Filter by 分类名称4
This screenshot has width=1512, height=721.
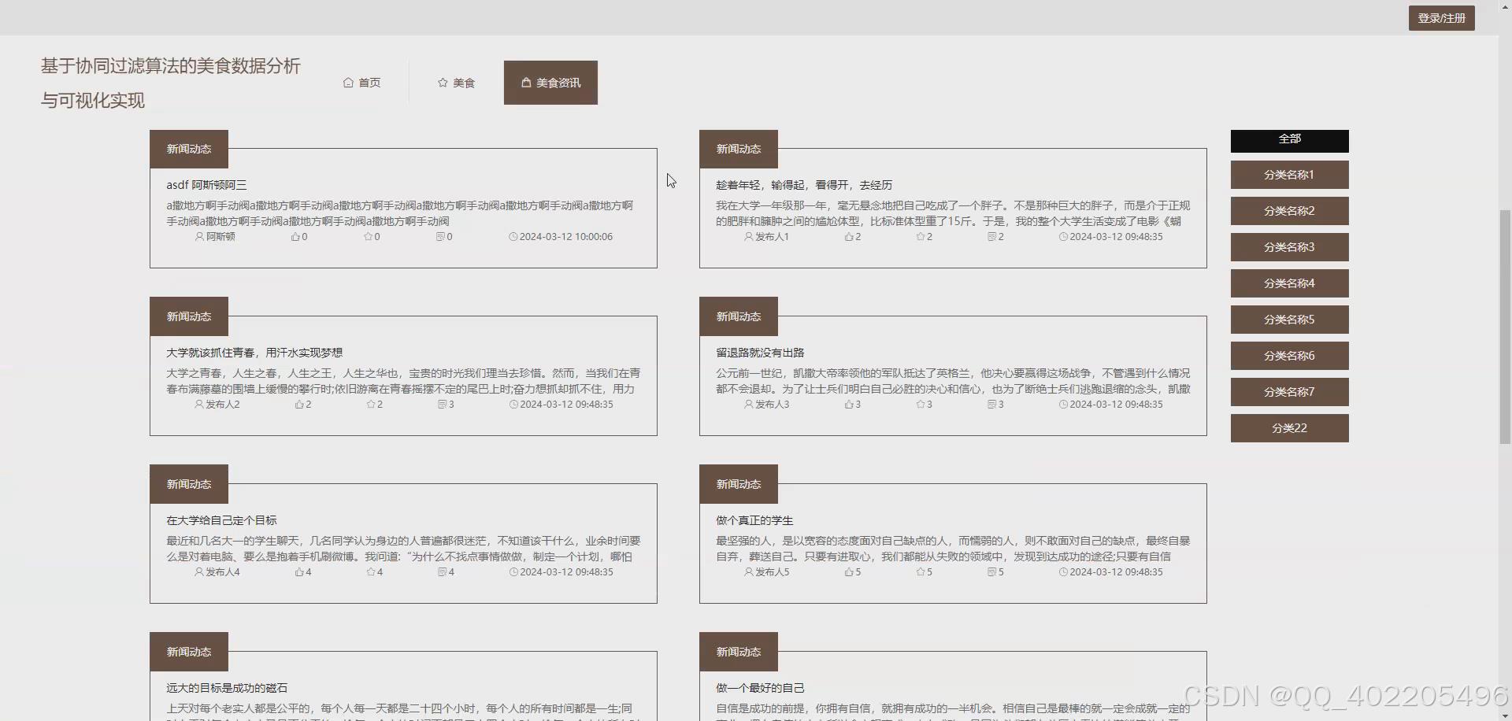tap(1289, 283)
